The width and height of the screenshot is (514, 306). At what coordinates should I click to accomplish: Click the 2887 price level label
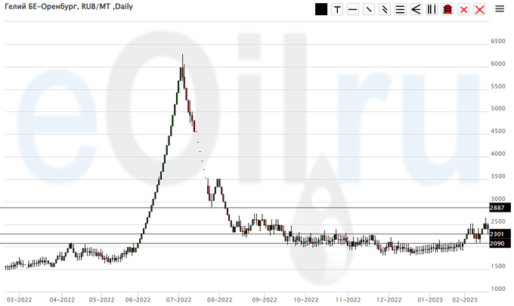[497, 208]
